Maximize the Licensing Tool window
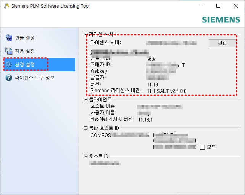Screen dimensions: 245x195 (218, 6)
